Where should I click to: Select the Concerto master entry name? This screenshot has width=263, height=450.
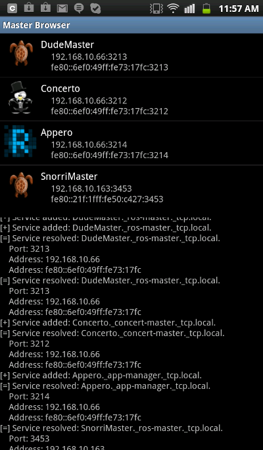(60, 89)
